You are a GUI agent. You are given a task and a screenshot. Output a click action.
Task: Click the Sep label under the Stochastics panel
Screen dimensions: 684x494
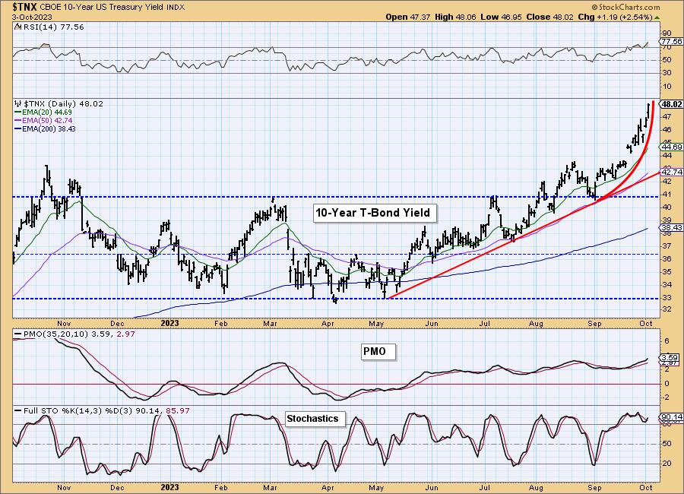(x=594, y=487)
